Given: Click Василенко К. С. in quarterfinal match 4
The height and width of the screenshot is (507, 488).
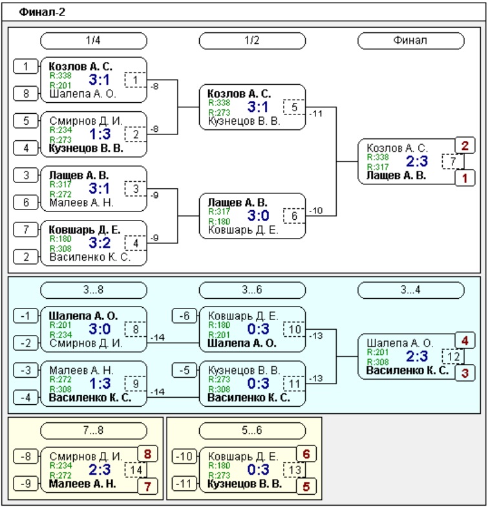Looking at the screenshot, I should 90,257.
